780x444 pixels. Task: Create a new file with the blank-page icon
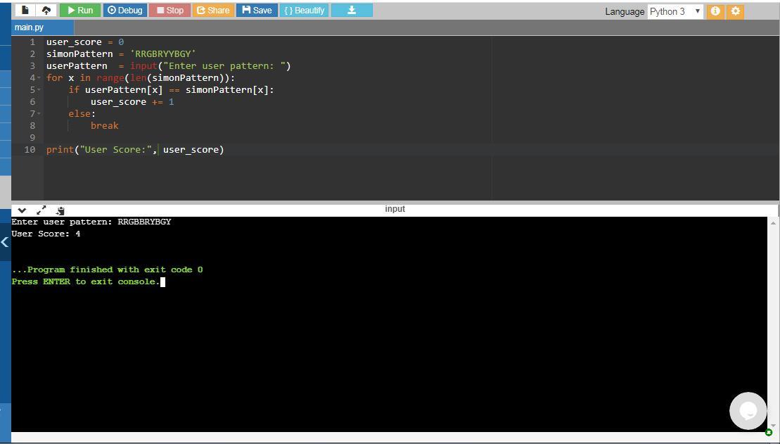coord(25,10)
